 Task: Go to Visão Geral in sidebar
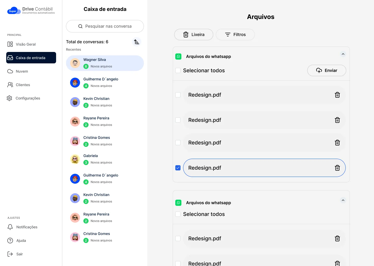25,44
